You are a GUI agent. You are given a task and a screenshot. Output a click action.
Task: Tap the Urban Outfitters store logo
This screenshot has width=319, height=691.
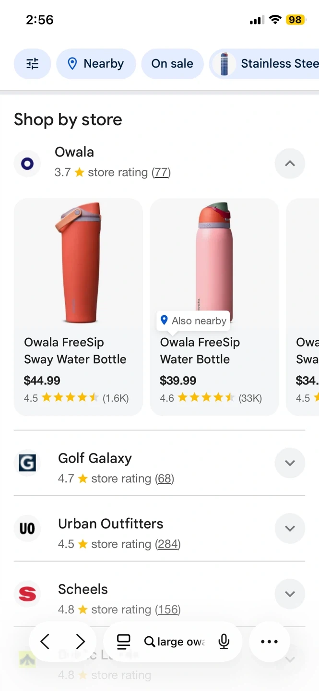pos(27,528)
